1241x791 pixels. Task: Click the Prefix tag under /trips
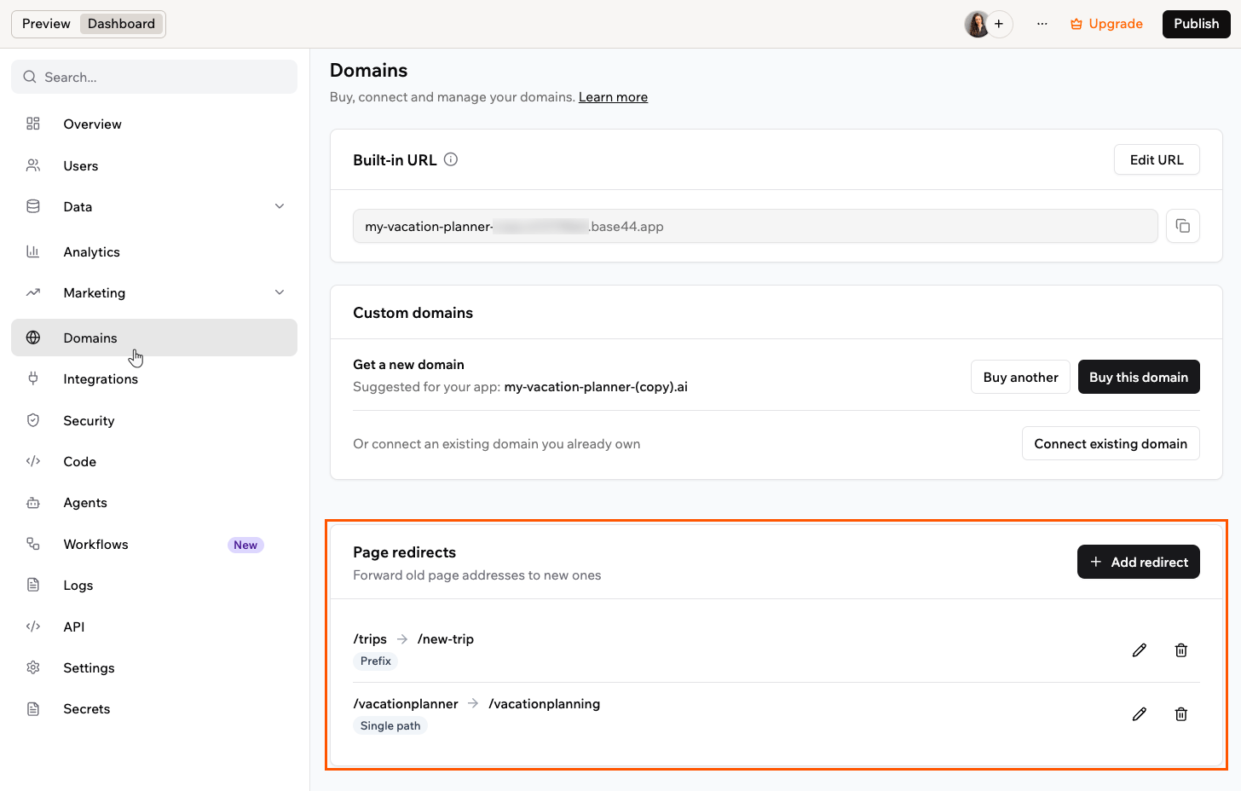tap(376, 661)
